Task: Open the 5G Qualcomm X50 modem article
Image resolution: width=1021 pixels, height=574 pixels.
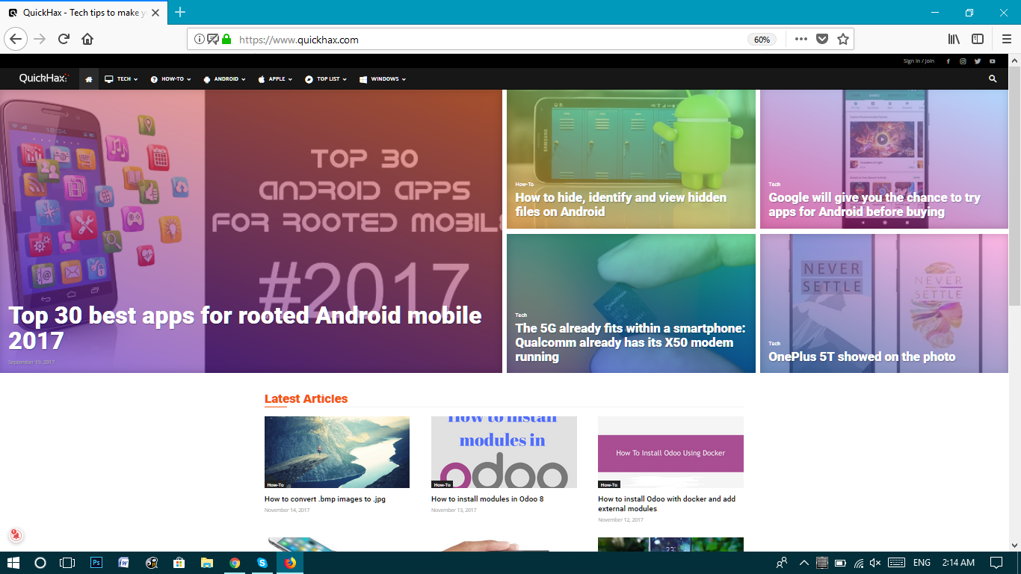Action: pos(630,342)
